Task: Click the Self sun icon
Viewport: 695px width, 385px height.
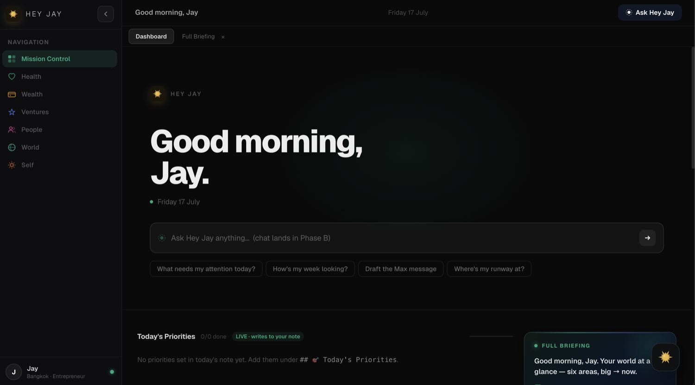Action: [x=12, y=165]
